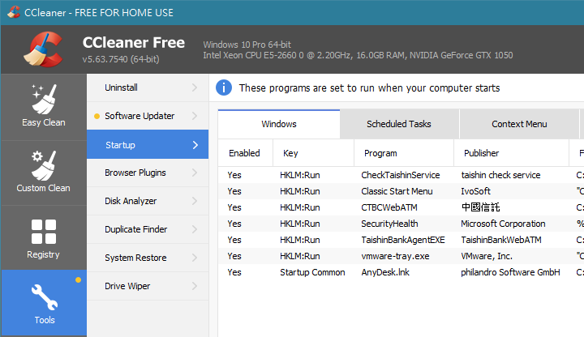Screen dimensions: 584x337
Task: Switch to the Windows startup tab
Action: click(279, 124)
